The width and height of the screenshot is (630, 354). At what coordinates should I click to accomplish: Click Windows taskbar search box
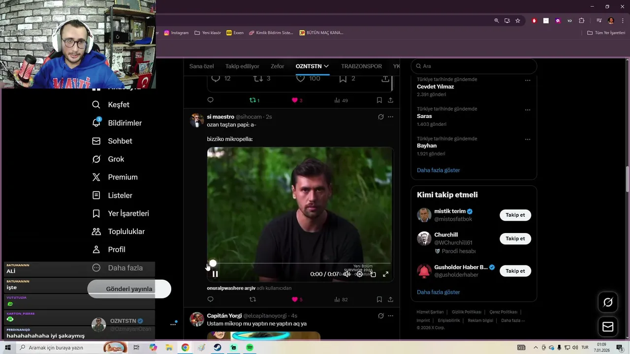[72, 348]
